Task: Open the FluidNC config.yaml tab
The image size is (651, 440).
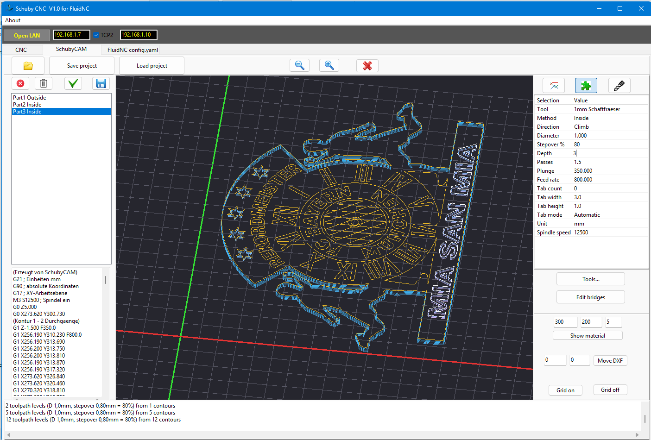Action: pos(133,50)
